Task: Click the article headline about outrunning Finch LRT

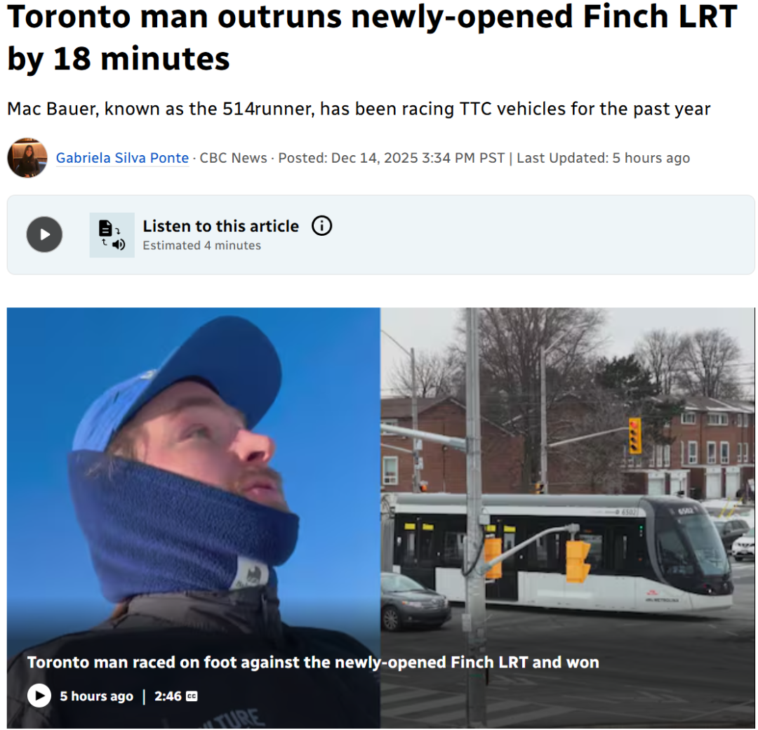Action: point(372,37)
